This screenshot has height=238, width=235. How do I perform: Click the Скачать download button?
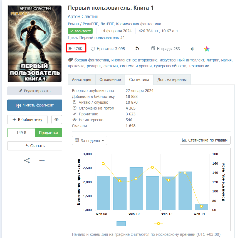click(35, 146)
